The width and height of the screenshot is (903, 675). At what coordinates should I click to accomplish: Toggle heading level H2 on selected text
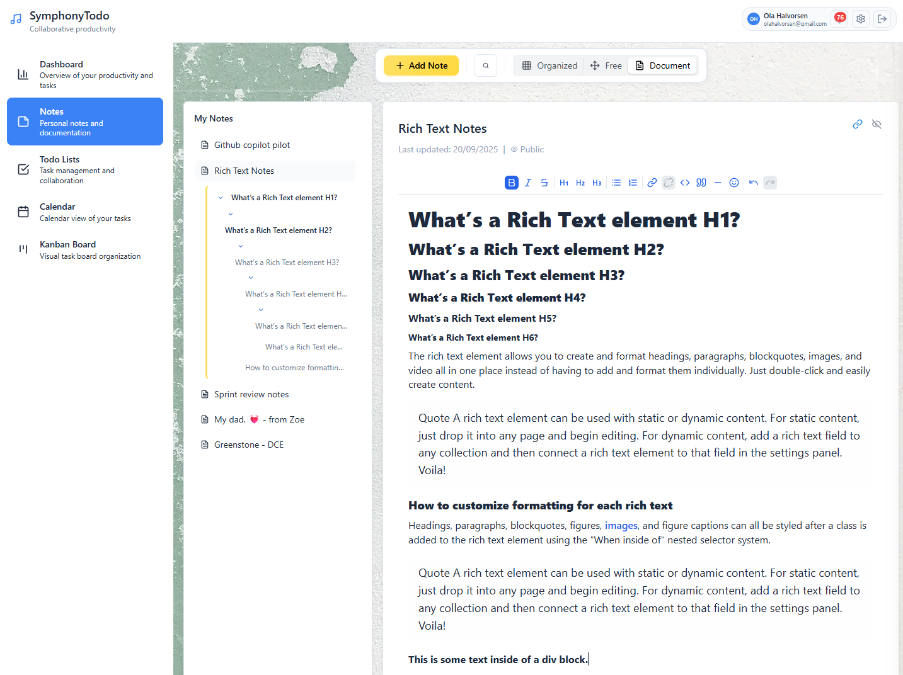(x=580, y=183)
